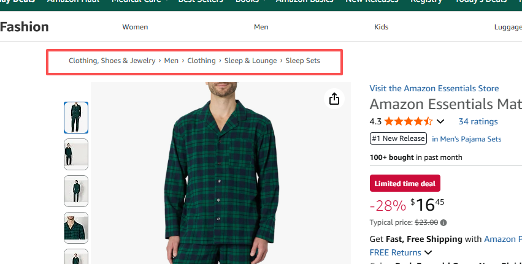Click the Limited time deal badge
Screen dimensions: 522x264
point(405,183)
